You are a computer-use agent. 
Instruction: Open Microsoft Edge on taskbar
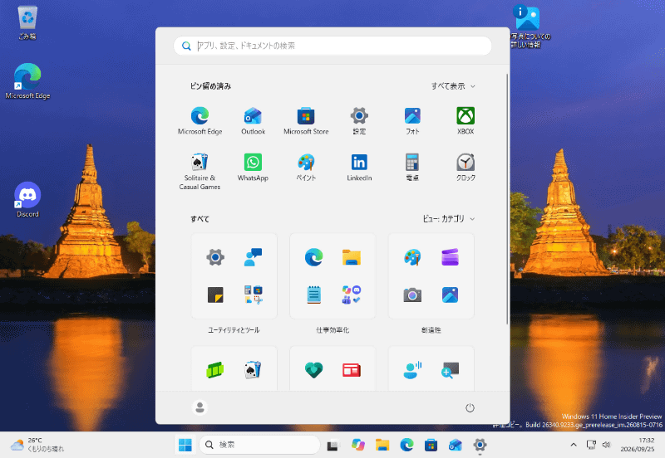[x=406, y=445]
